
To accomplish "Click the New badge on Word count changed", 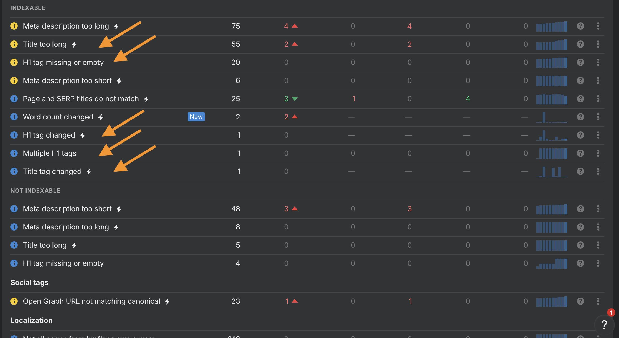I will pyautogui.click(x=196, y=117).
